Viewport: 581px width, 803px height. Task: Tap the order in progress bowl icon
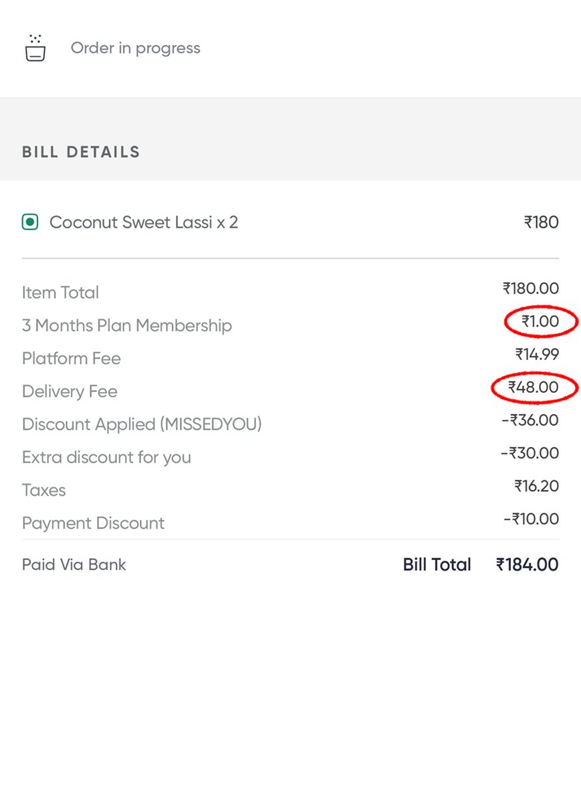35,48
